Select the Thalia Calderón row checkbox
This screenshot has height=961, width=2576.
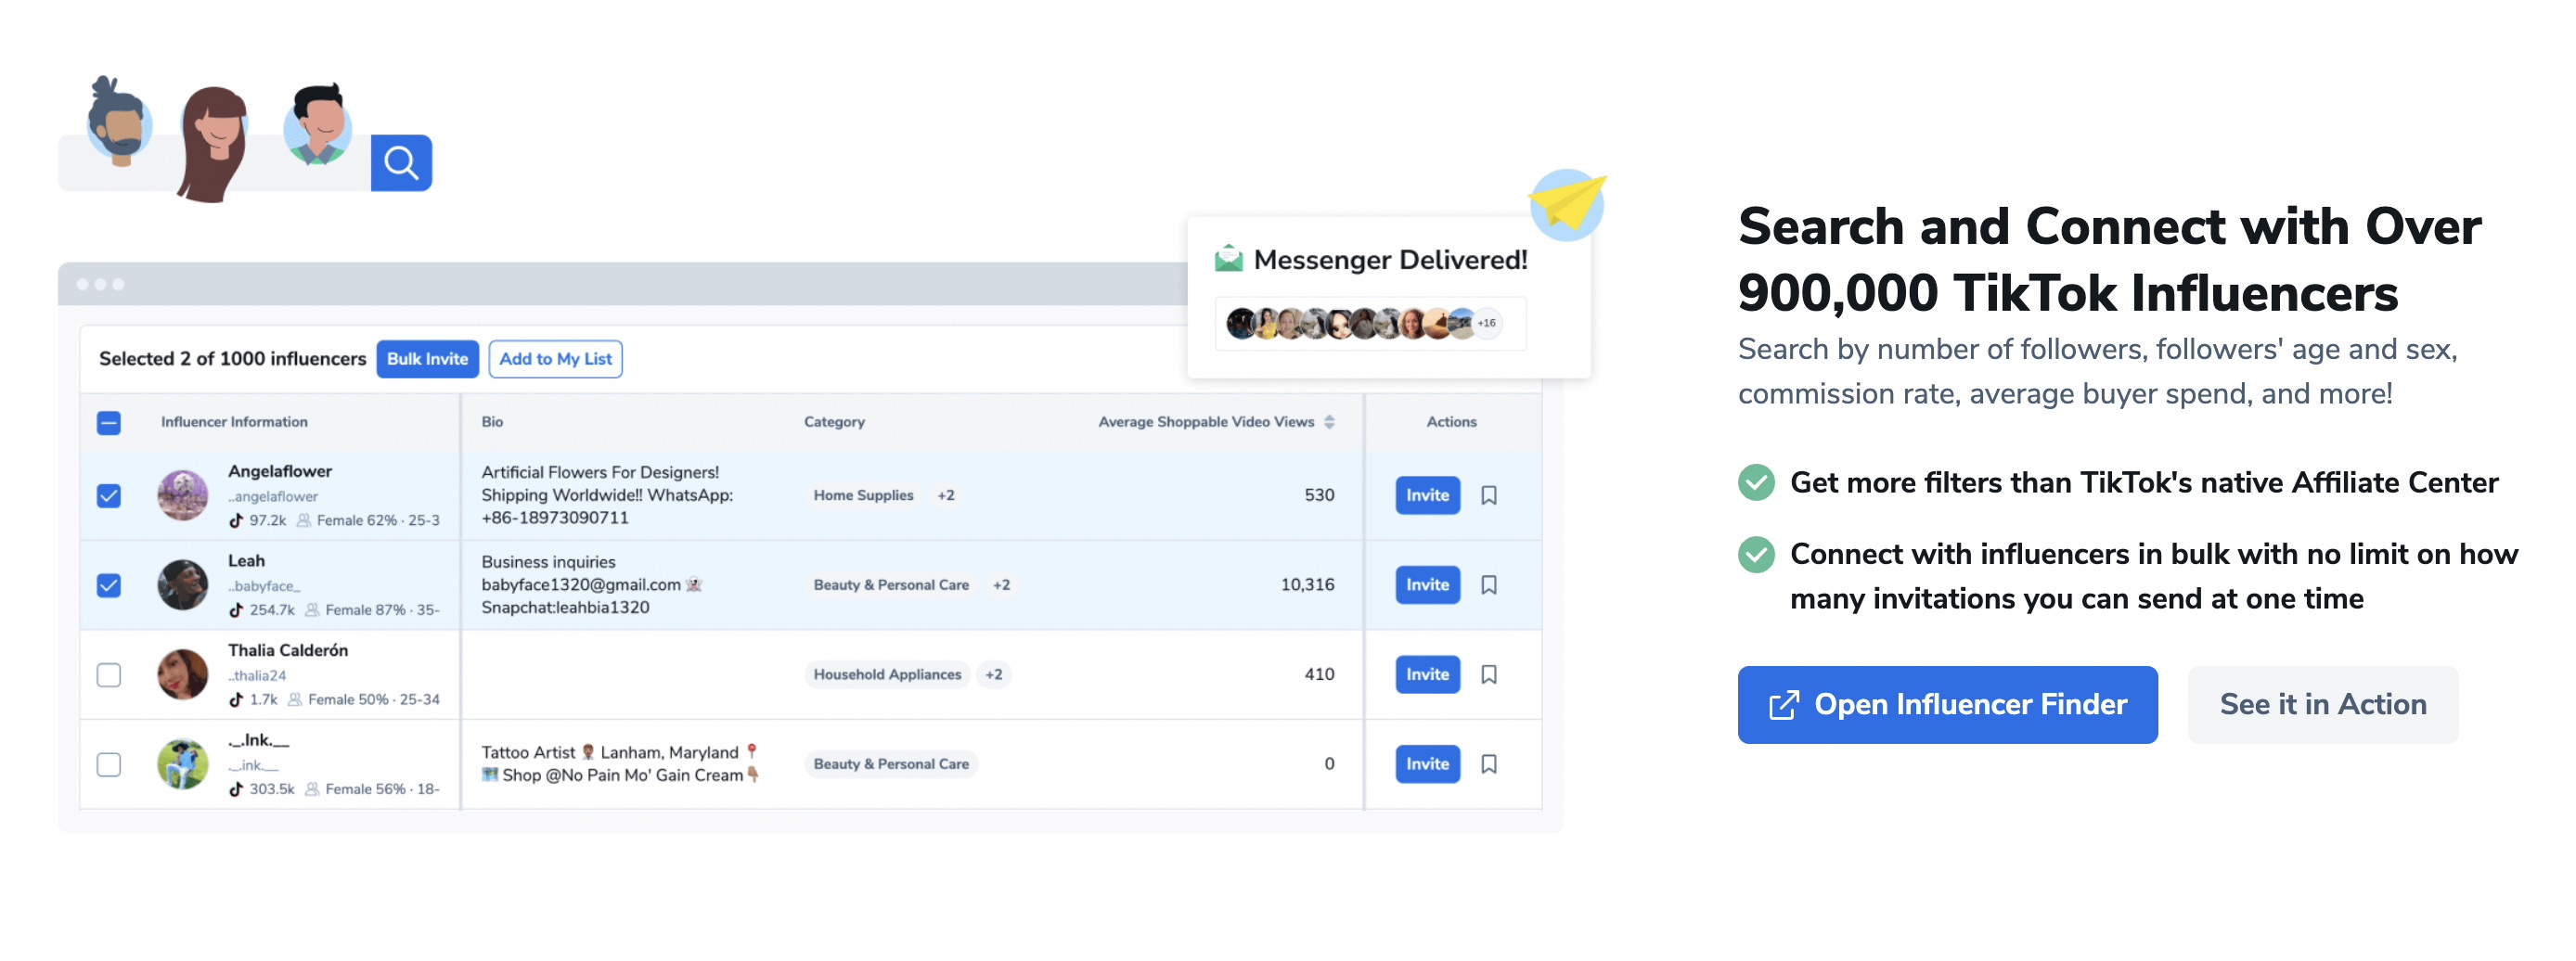[x=109, y=674]
